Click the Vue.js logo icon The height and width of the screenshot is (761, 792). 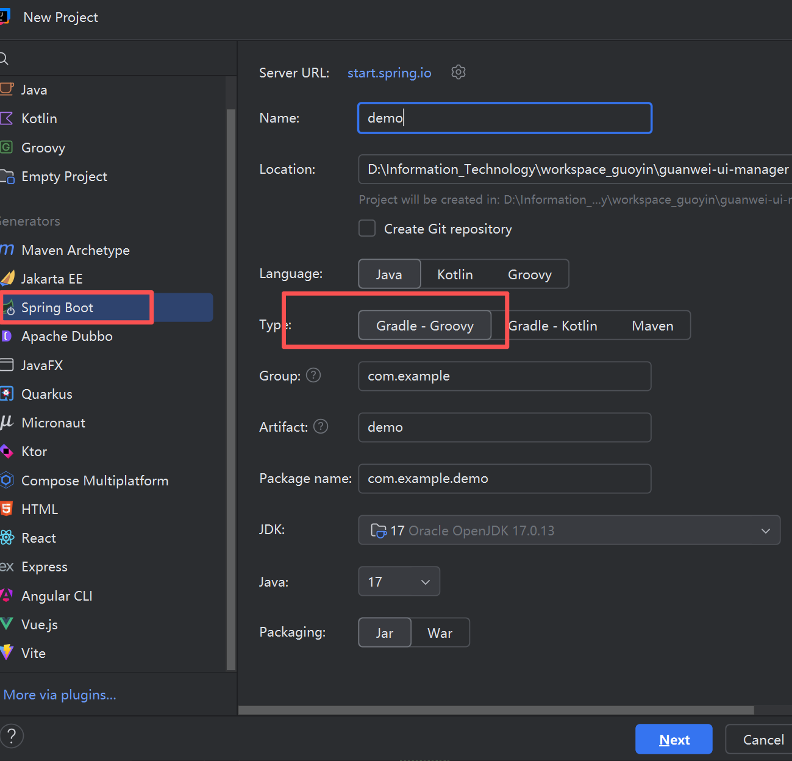[7, 624]
